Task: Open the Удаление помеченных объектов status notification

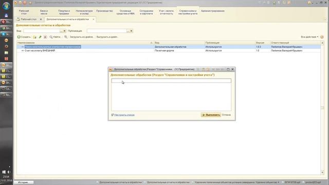Action: (x=236, y=182)
